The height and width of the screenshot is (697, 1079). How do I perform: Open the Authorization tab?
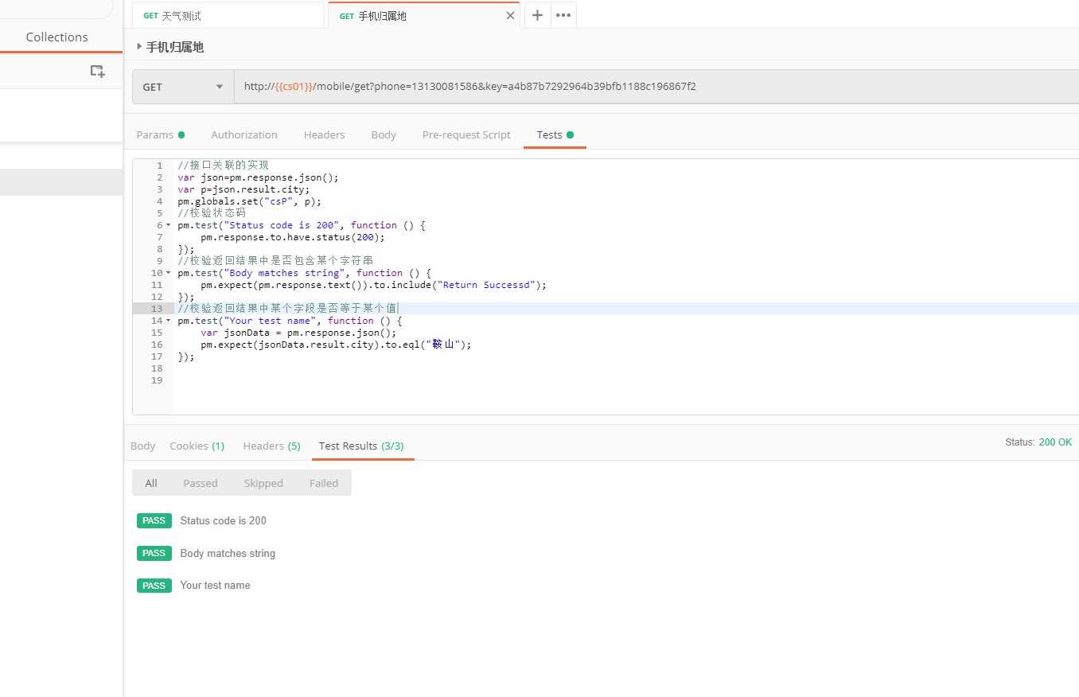[244, 134]
